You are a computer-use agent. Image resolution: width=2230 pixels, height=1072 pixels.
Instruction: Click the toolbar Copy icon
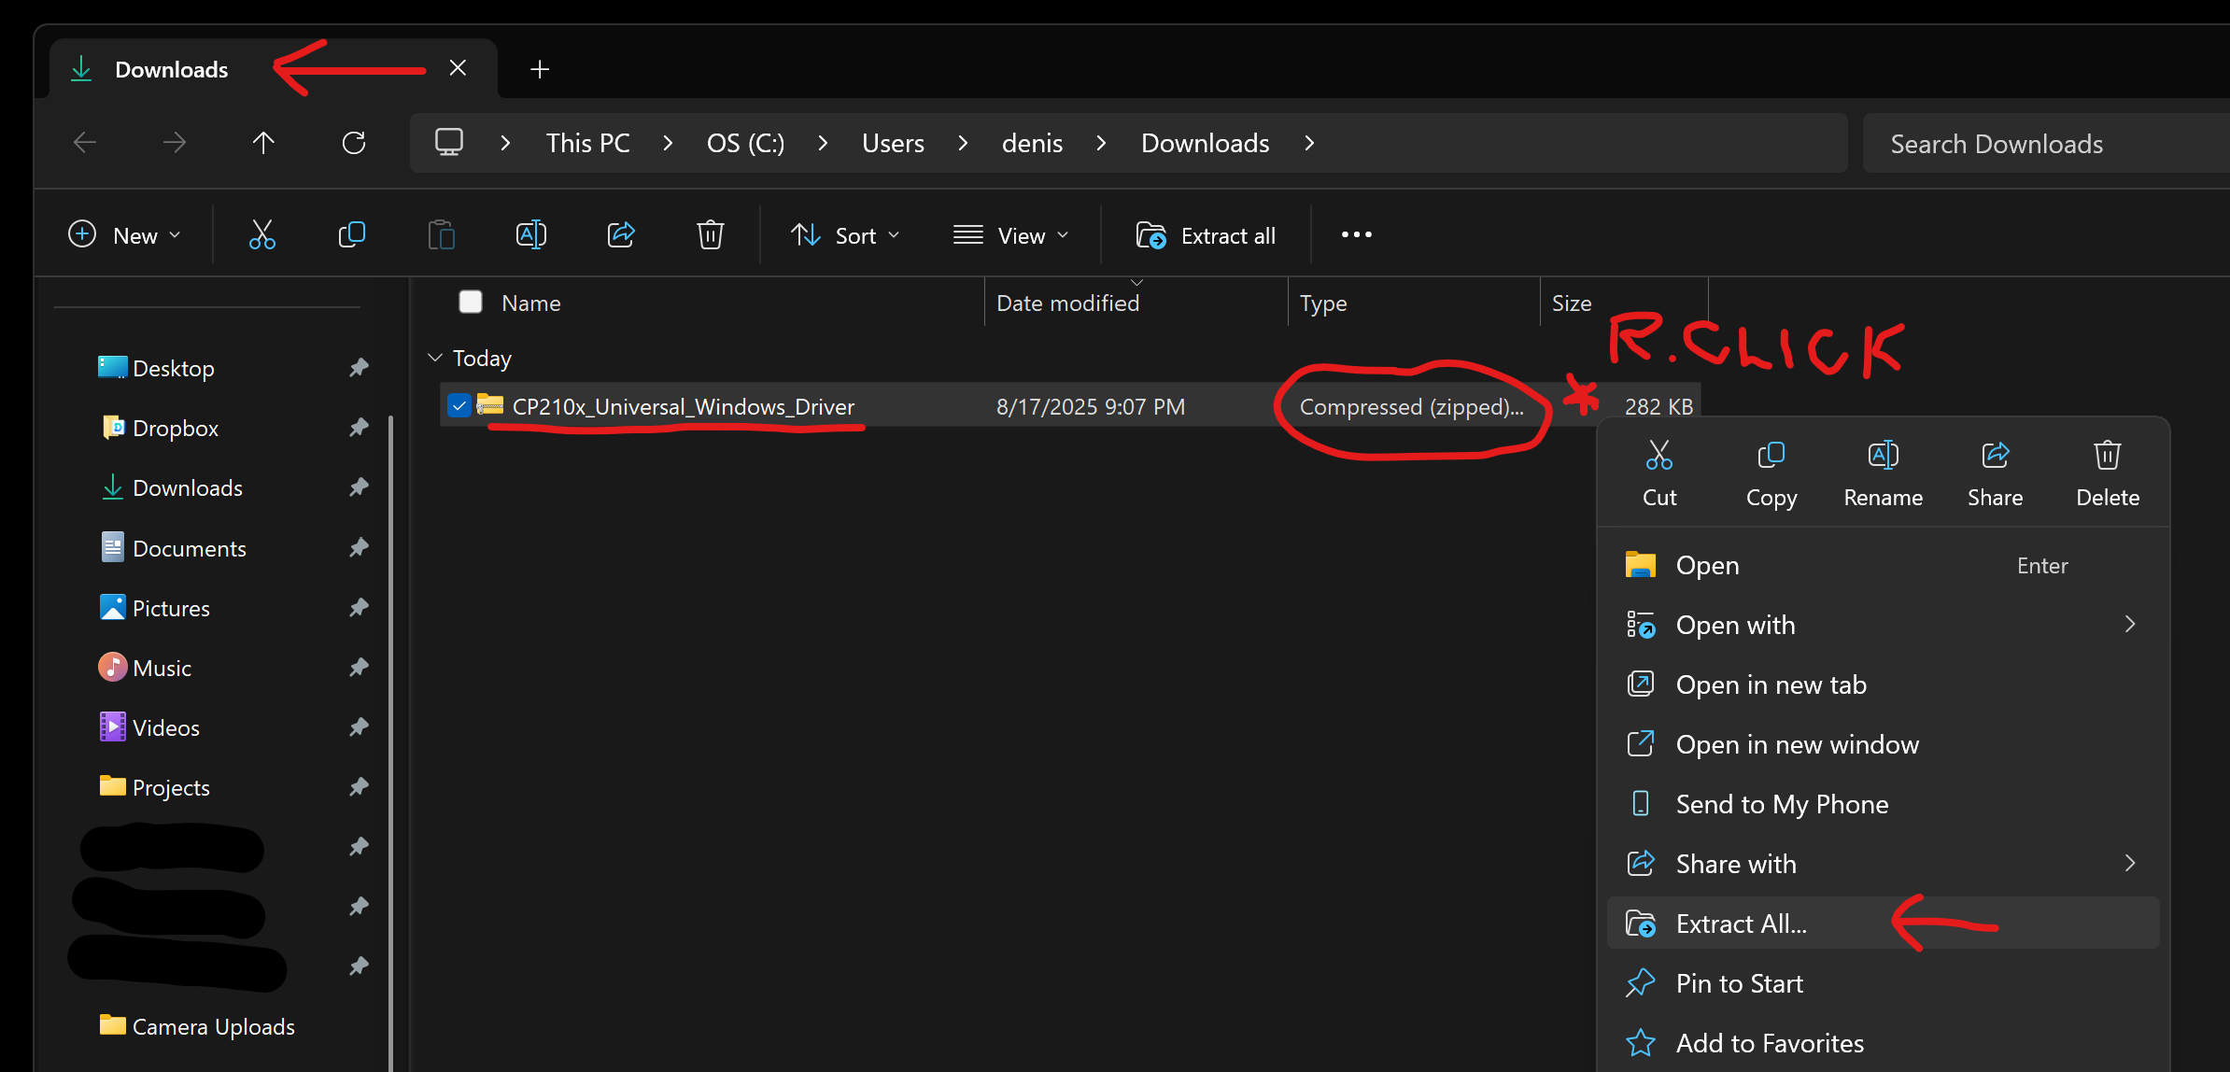[351, 234]
